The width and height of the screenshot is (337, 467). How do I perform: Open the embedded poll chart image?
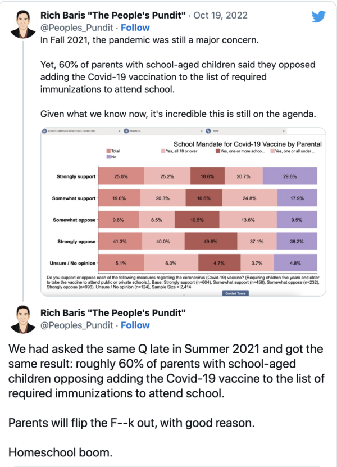point(183,212)
